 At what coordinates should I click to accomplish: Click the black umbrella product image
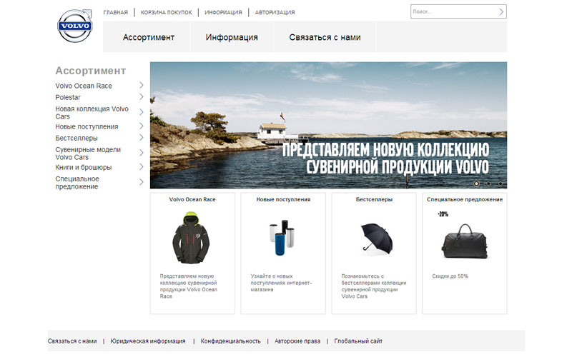(x=377, y=239)
